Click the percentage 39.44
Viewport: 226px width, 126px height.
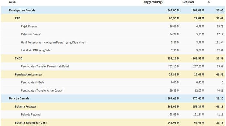click(220, 18)
